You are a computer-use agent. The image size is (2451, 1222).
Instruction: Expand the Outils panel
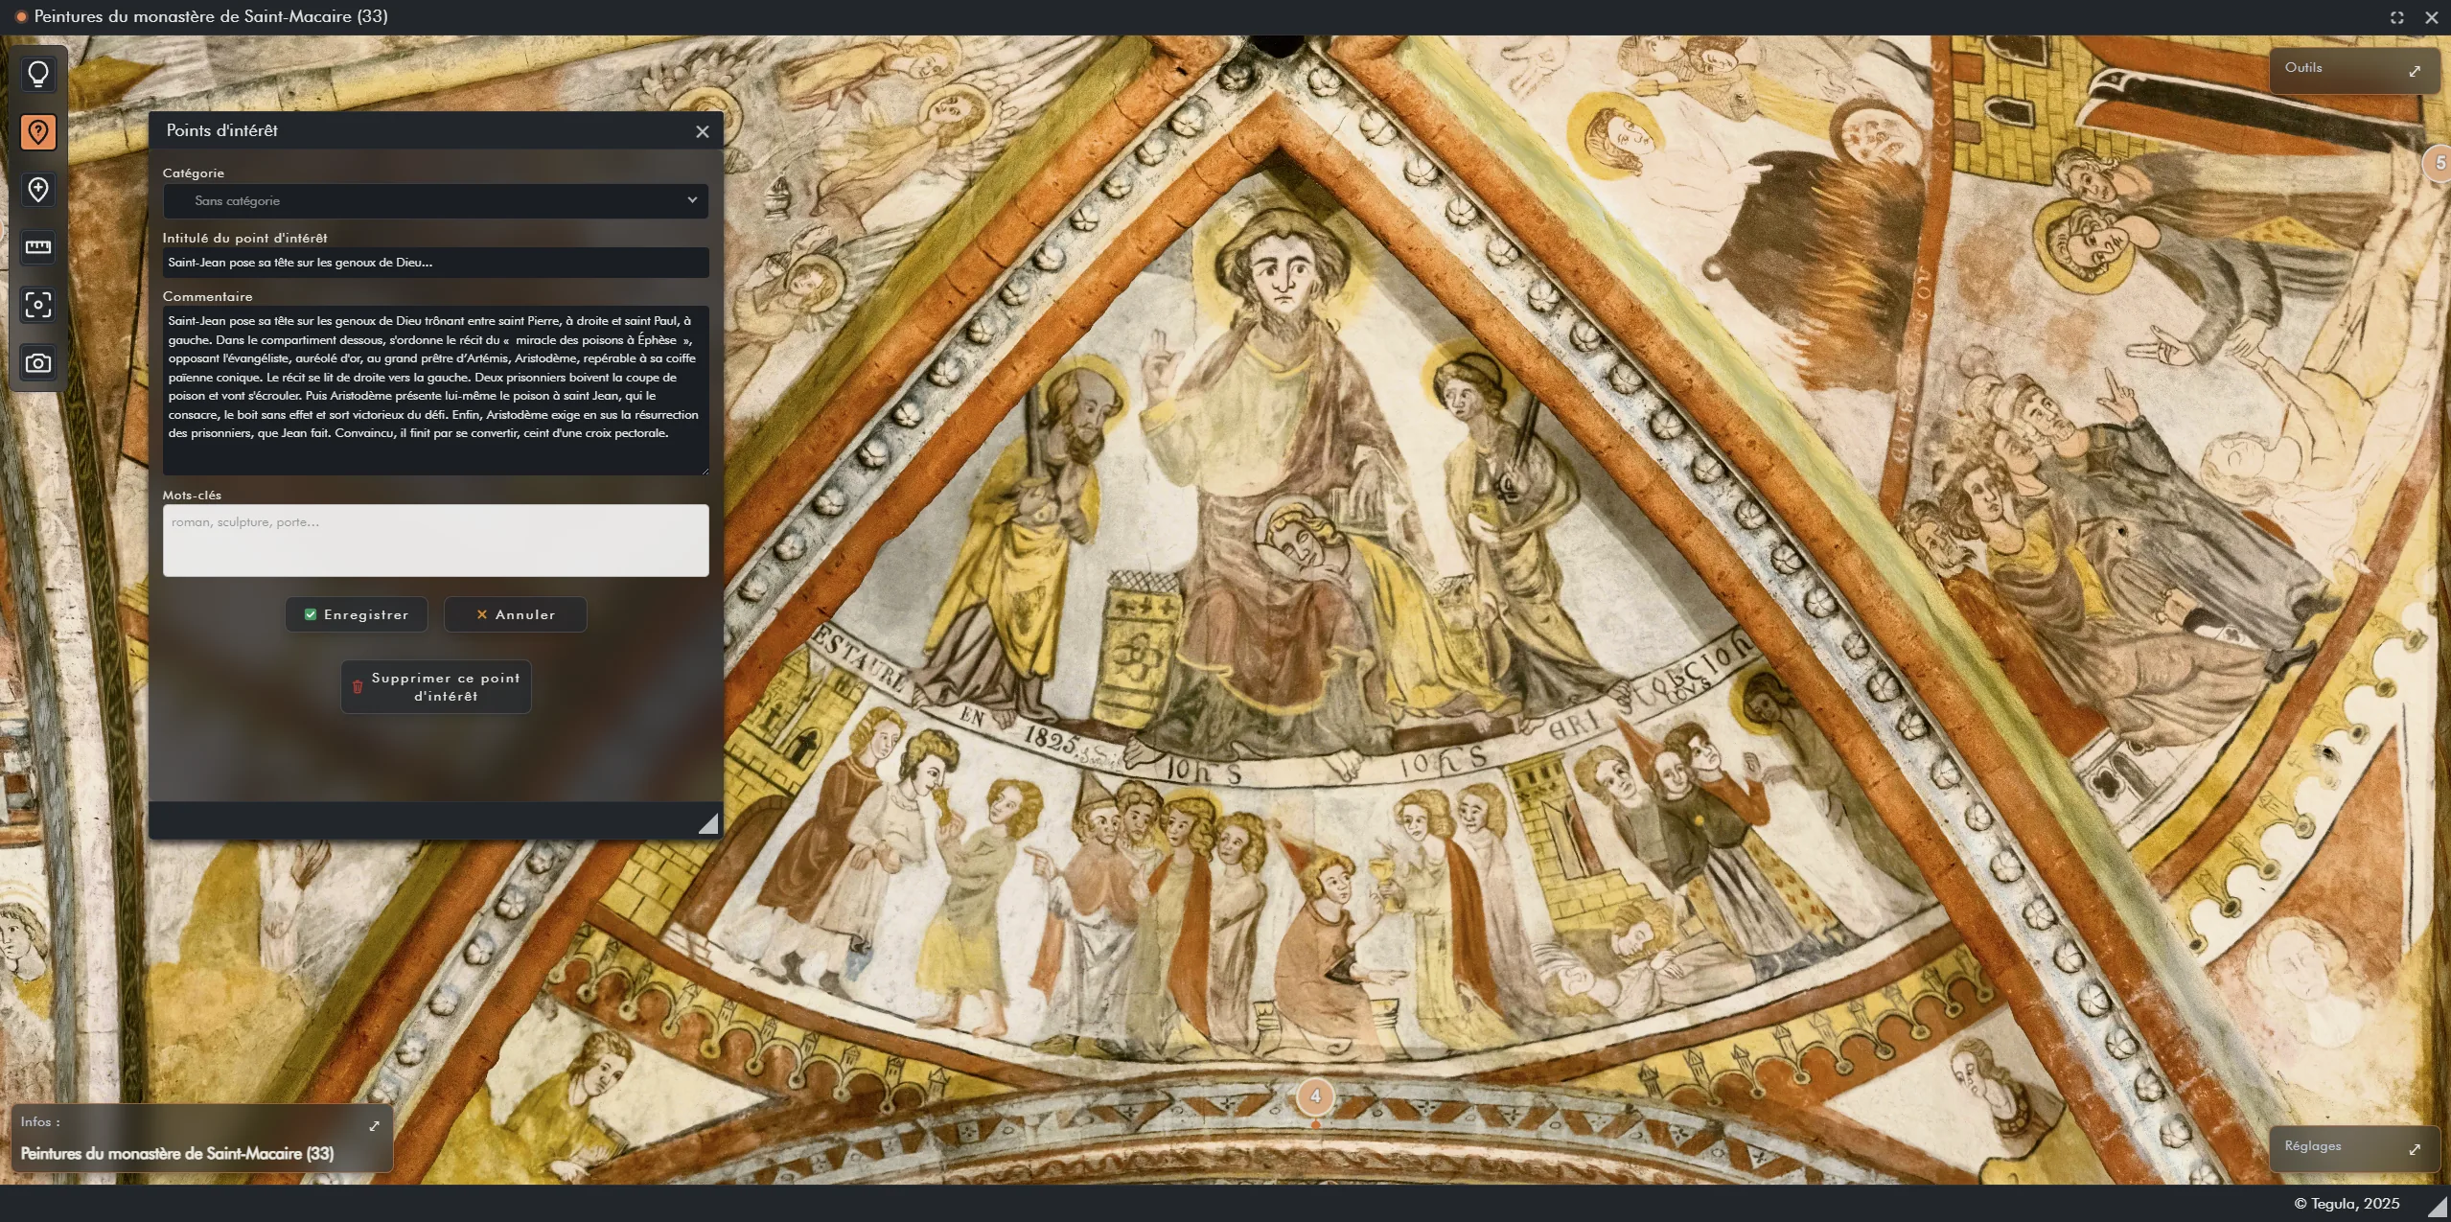(x=2415, y=70)
